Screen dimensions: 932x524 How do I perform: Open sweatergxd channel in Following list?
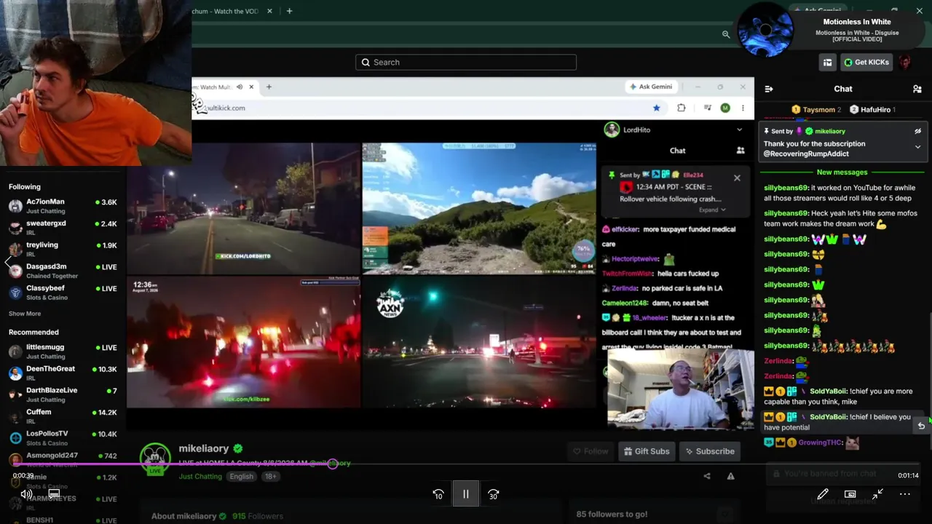click(63, 227)
